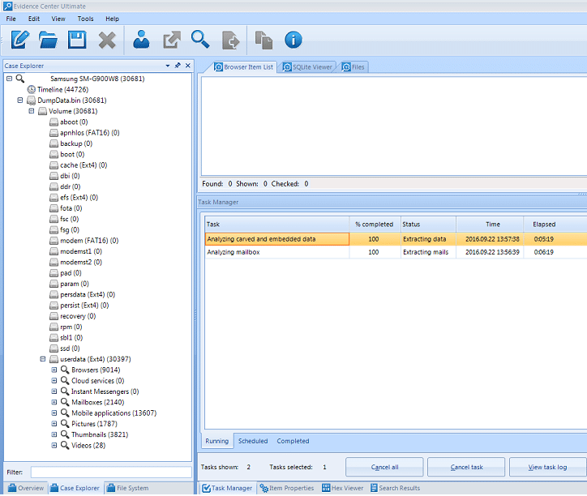The width and height of the screenshot is (587, 496).
Task: Click the gray X delete icon
Action: 107,40
